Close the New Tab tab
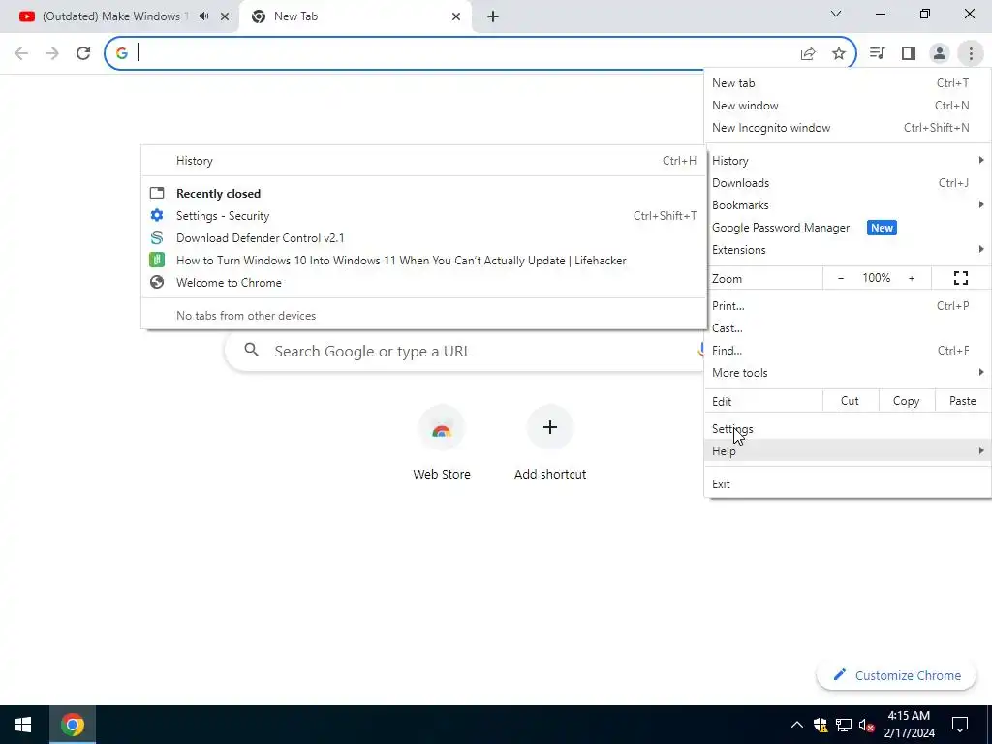Screen dimensions: 992x744 456,17
